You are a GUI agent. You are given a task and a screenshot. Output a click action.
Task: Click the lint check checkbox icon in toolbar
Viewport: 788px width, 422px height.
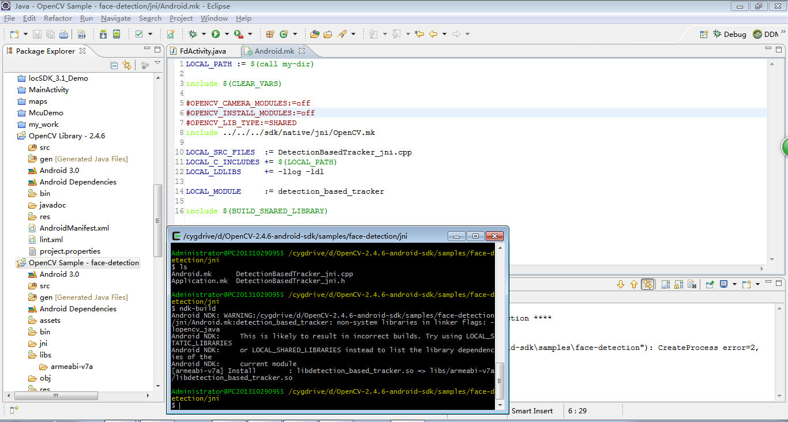tap(139, 34)
